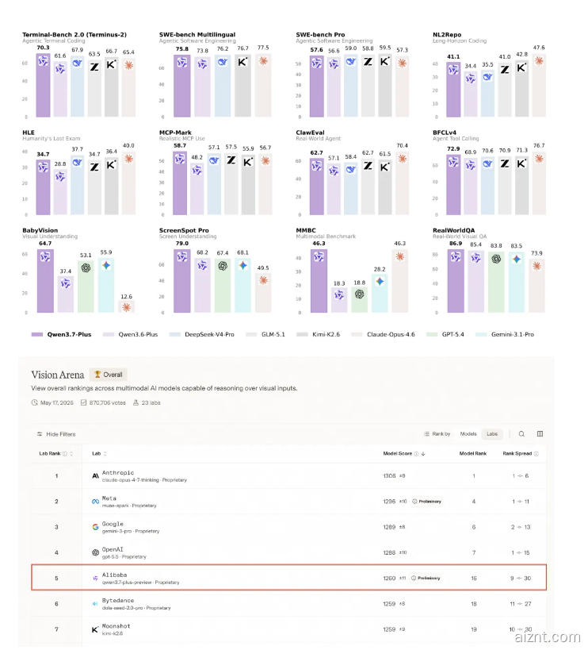Click the Kimi-K2.6 legend label
The width and height of the screenshot is (588, 650).
coord(326,335)
